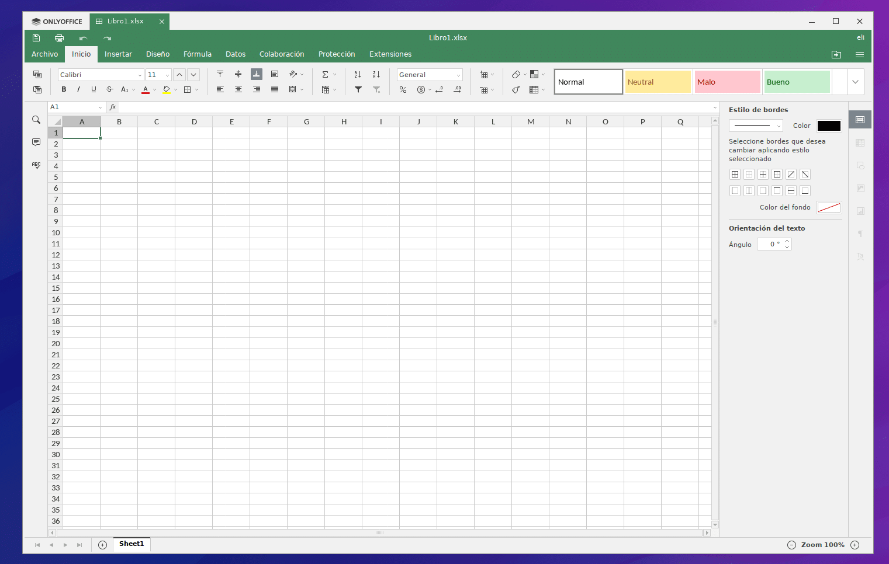Switch to the Diseño tab
The width and height of the screenshot is (889, 564).
click(x=158, y=54)
